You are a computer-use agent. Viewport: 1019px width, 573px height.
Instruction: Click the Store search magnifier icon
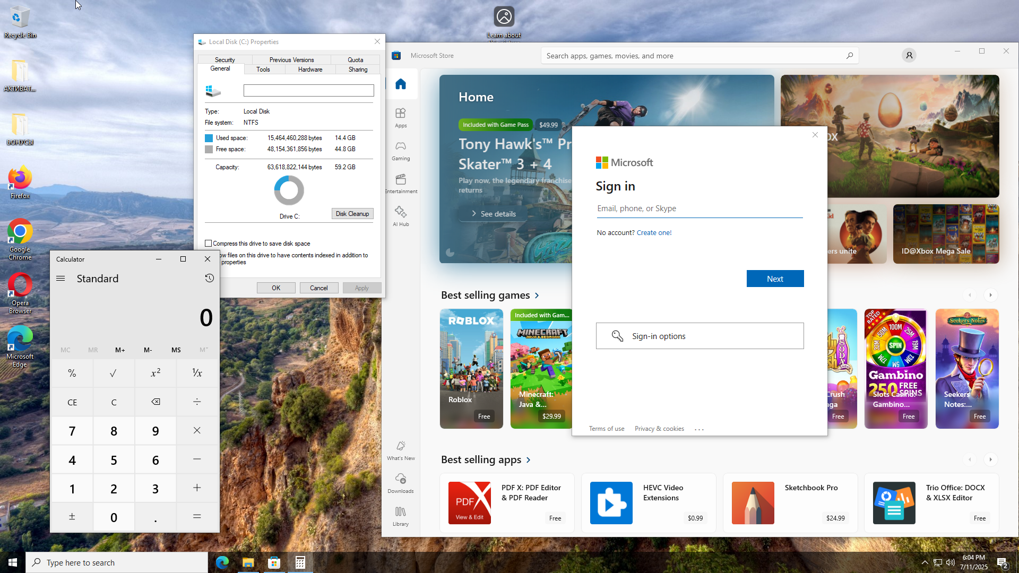(849, 56)
